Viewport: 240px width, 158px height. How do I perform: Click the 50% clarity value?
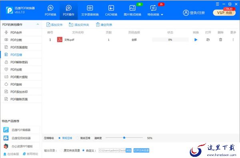click(x=150, y=138)
